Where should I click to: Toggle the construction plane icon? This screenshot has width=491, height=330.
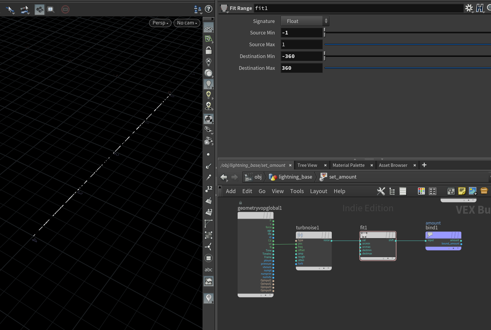pyautogui.click(x=209, y=39)
